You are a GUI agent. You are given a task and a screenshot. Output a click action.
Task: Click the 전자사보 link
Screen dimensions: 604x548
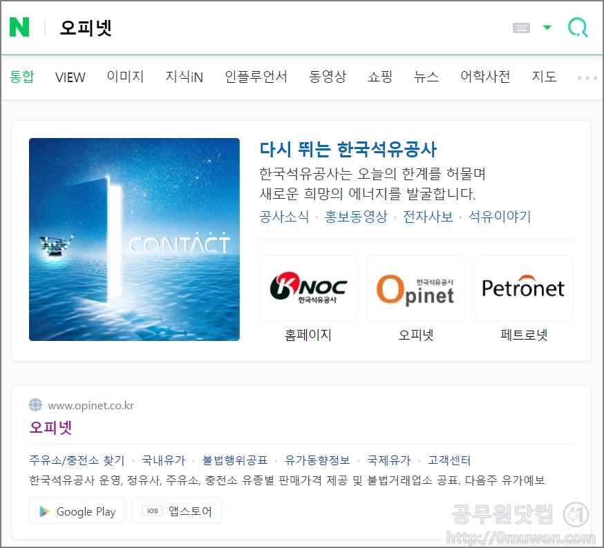428,217
